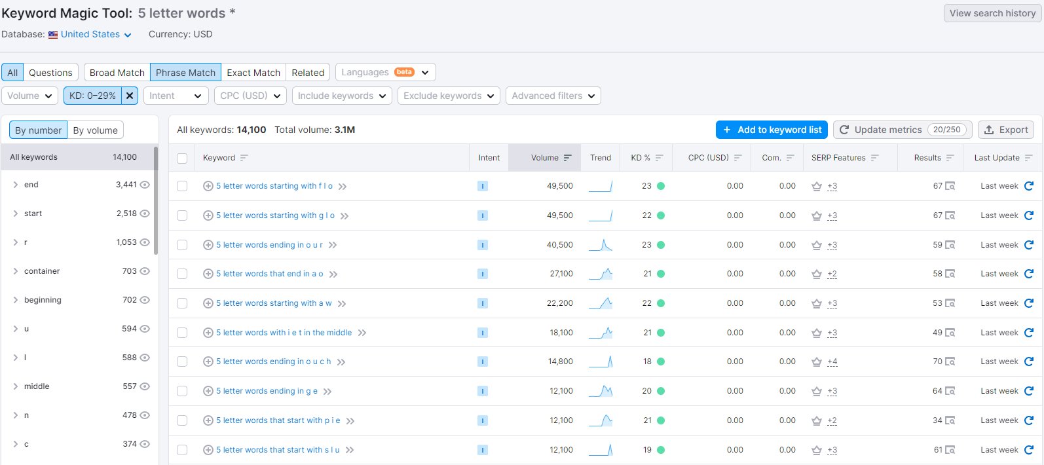Click SERP features '+4' for 'ending in o u c h'

pos(832,362)
